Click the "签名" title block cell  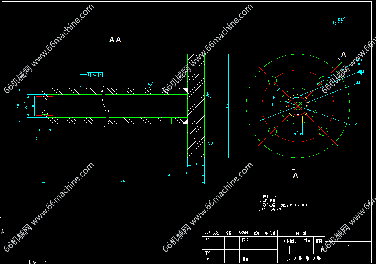tap(257, 233)
